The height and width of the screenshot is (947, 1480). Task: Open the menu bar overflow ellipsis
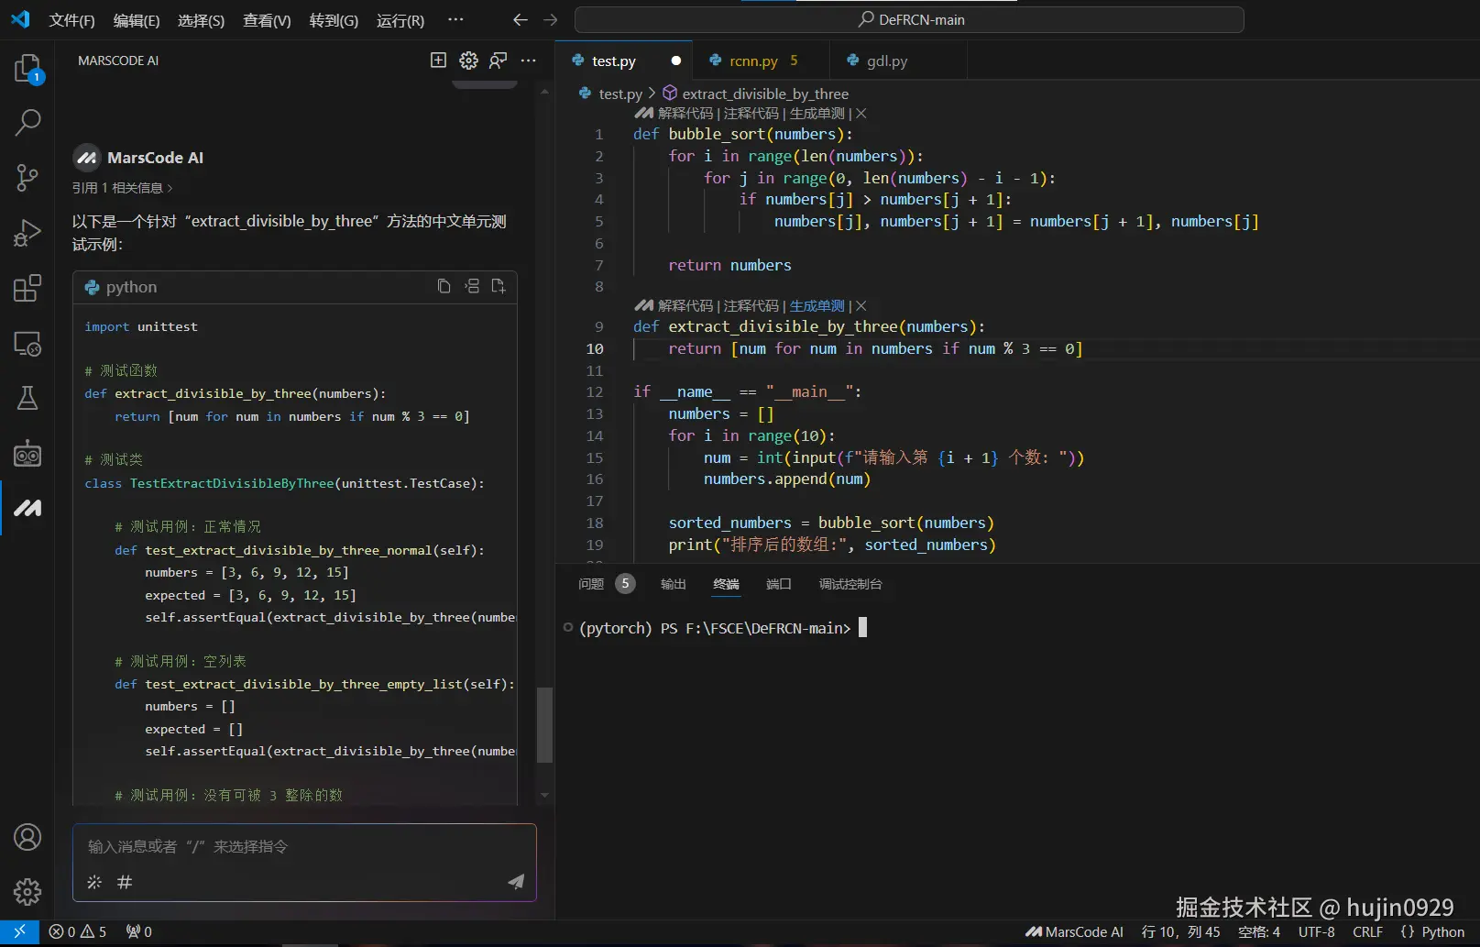[455, 20]
